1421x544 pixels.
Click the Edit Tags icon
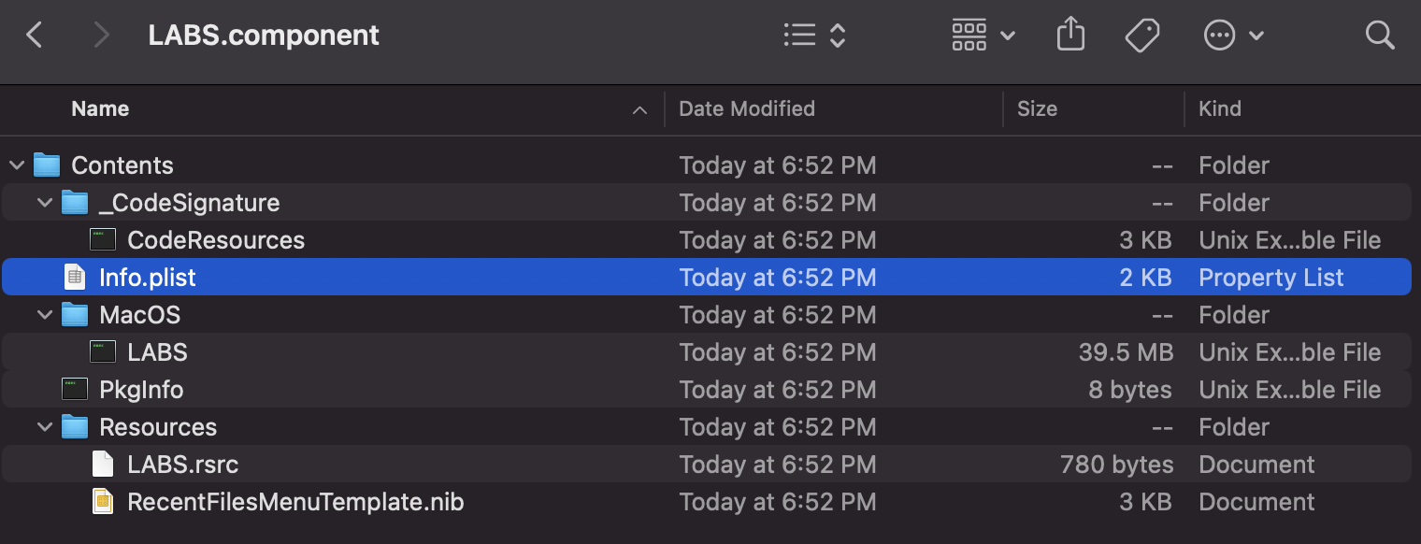[x=1141, y=36]
